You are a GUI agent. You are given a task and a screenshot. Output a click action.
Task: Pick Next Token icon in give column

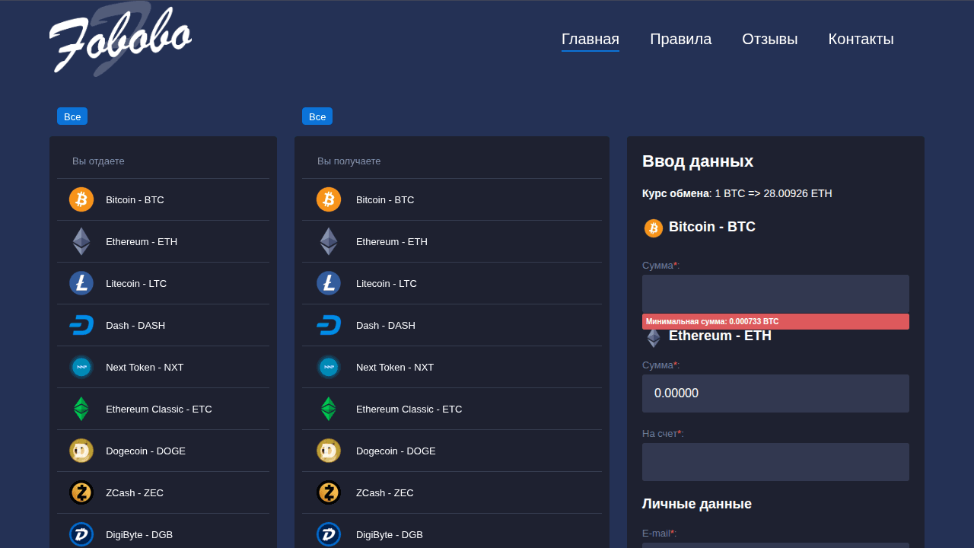81,367
